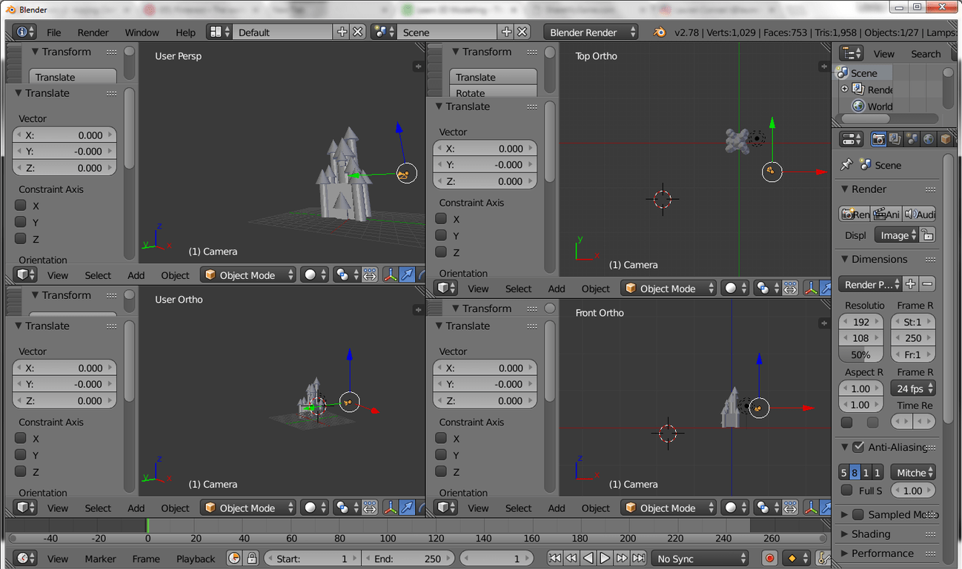Open the World properties tab icon
This screenshot has height=569, width=962.
[x=929, y=139]
